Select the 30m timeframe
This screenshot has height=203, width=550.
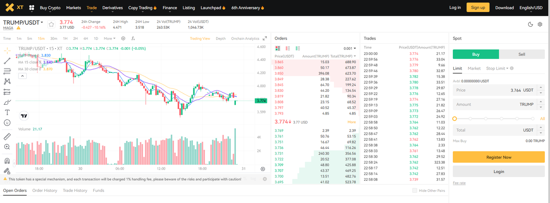click(x=54, y=39)
